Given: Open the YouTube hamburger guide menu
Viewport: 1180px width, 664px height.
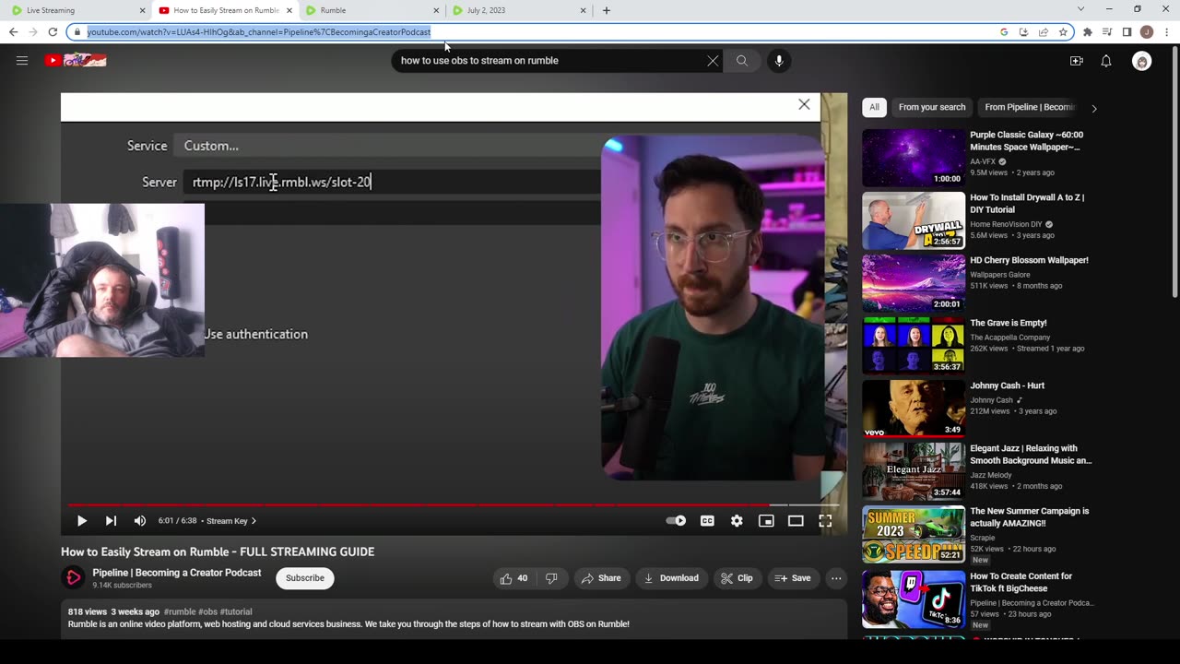Looking at the screenshot, I should tap(22, 61).
